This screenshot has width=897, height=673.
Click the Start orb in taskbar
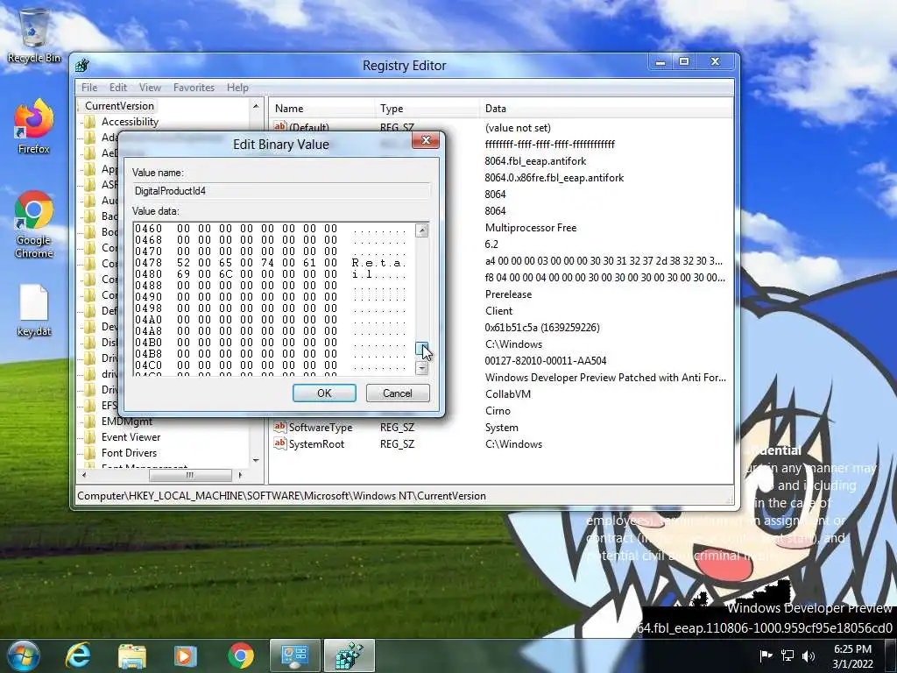click(x=22, y=655)
